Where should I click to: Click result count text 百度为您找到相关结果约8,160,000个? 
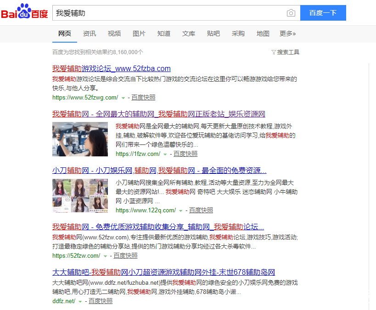pyautogui.click(x=98, y=52)
